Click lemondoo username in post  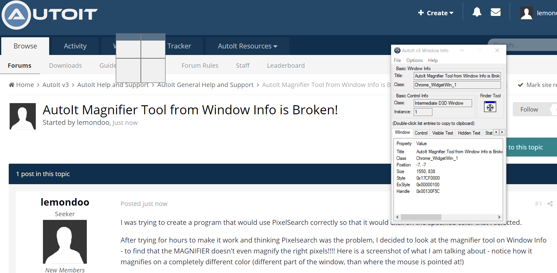point(65,202)
